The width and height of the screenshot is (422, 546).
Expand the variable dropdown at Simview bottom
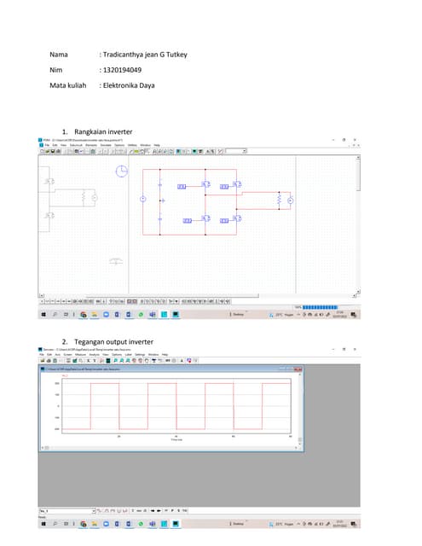tap(94, 511)
